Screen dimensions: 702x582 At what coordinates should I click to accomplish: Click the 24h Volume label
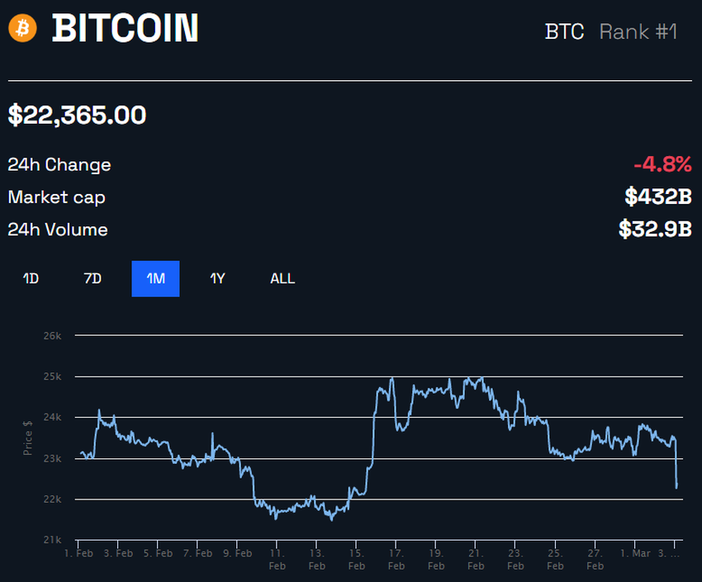tap(57, 229)
